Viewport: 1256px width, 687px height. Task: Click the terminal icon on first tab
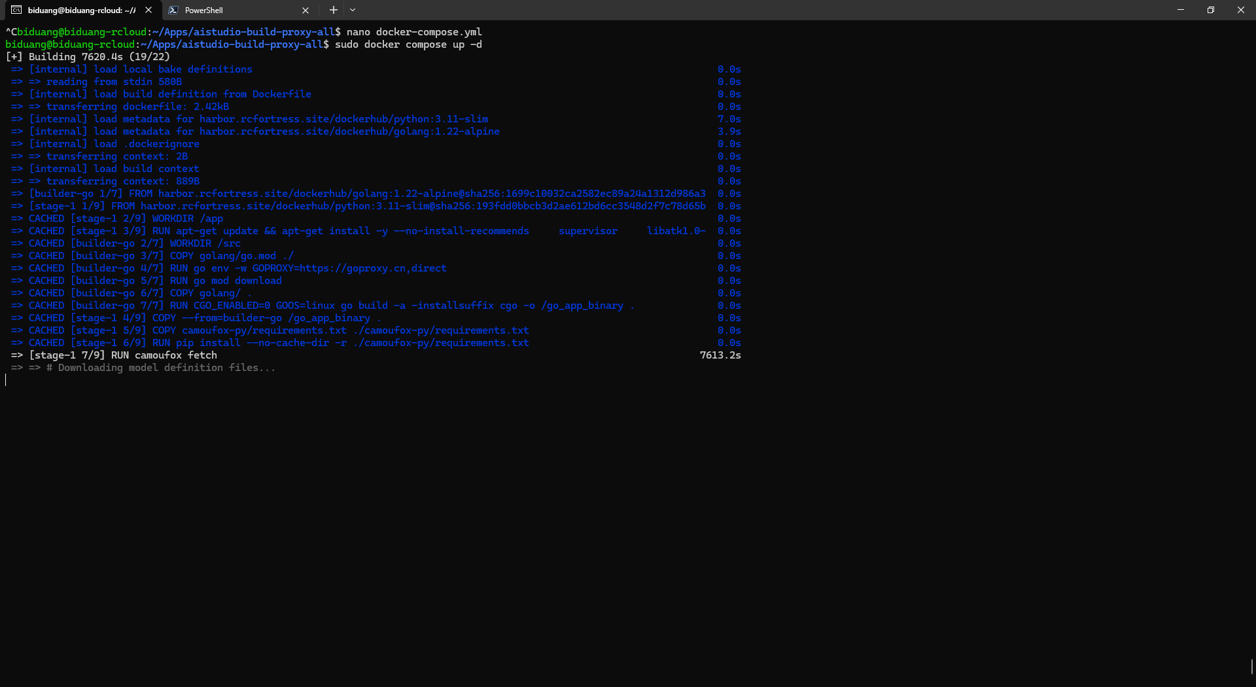pyautogui.click(x=16, y=10)
